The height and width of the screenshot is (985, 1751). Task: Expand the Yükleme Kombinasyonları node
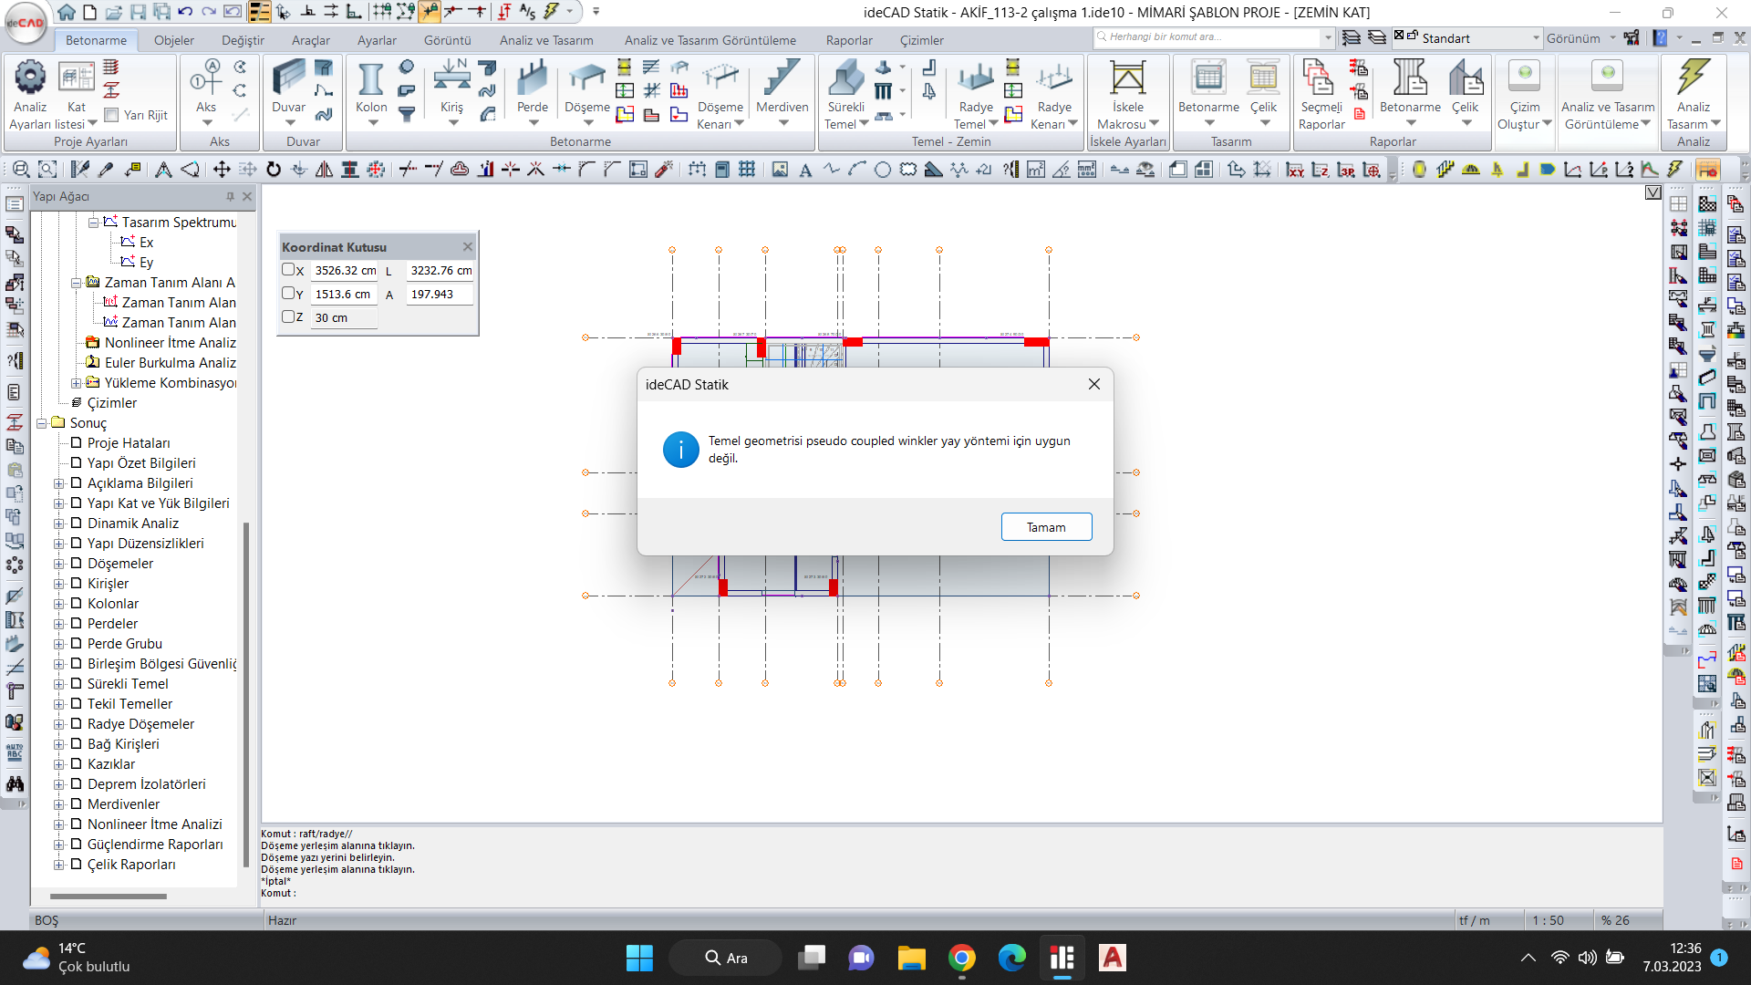(77, 383)
